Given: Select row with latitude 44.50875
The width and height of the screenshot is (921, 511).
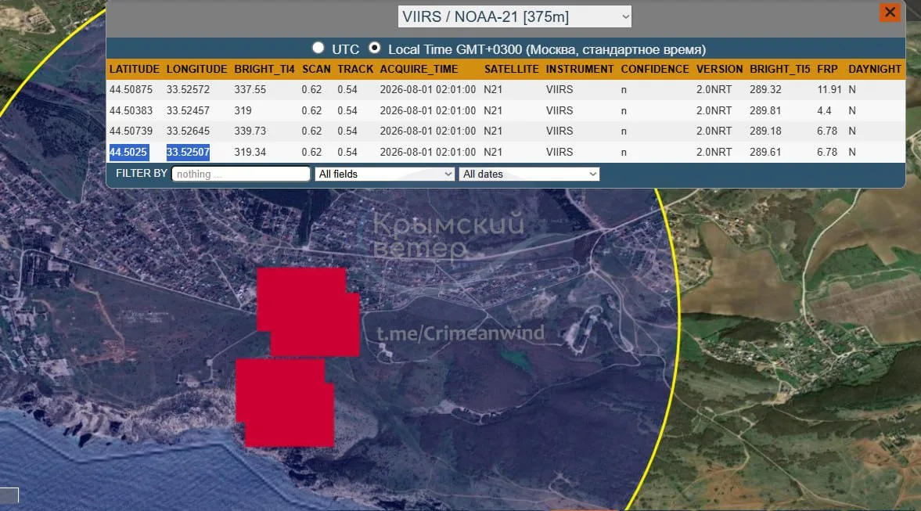Looking at the screenshot, I should click(x=505, y=89).
